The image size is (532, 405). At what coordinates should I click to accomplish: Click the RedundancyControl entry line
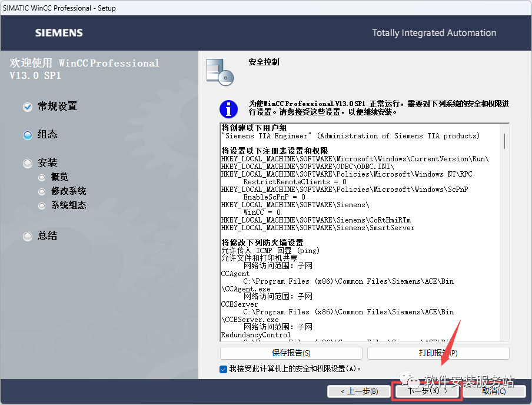[x=256, y=335]
